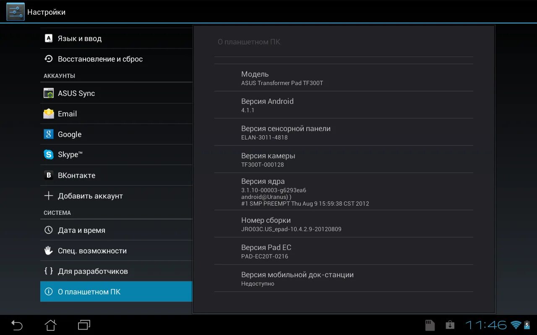Select О планшетном ПК in sidebar

116,292
